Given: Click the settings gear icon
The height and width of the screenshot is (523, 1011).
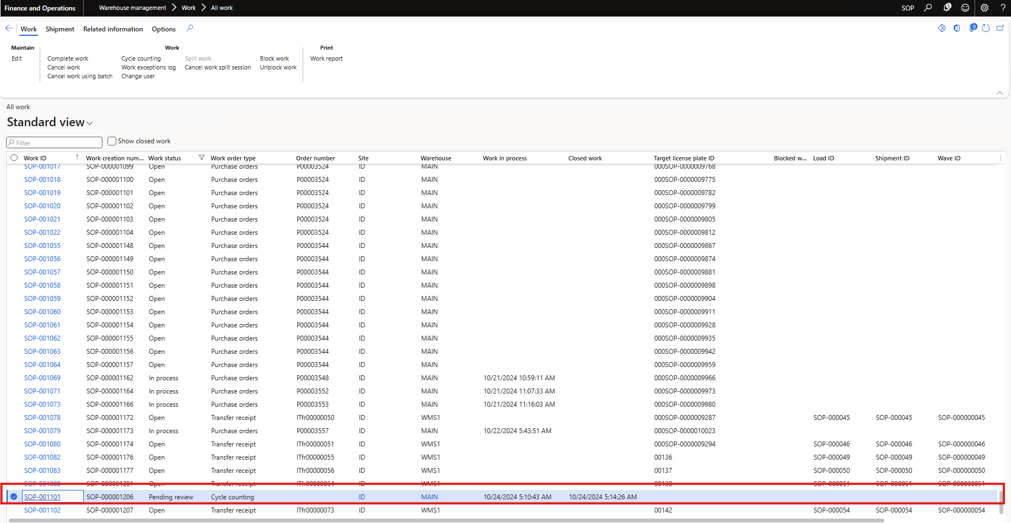Looking at the screenshot, I should (985, 8).
